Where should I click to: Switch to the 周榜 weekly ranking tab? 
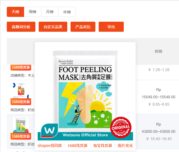pos(33,12)
